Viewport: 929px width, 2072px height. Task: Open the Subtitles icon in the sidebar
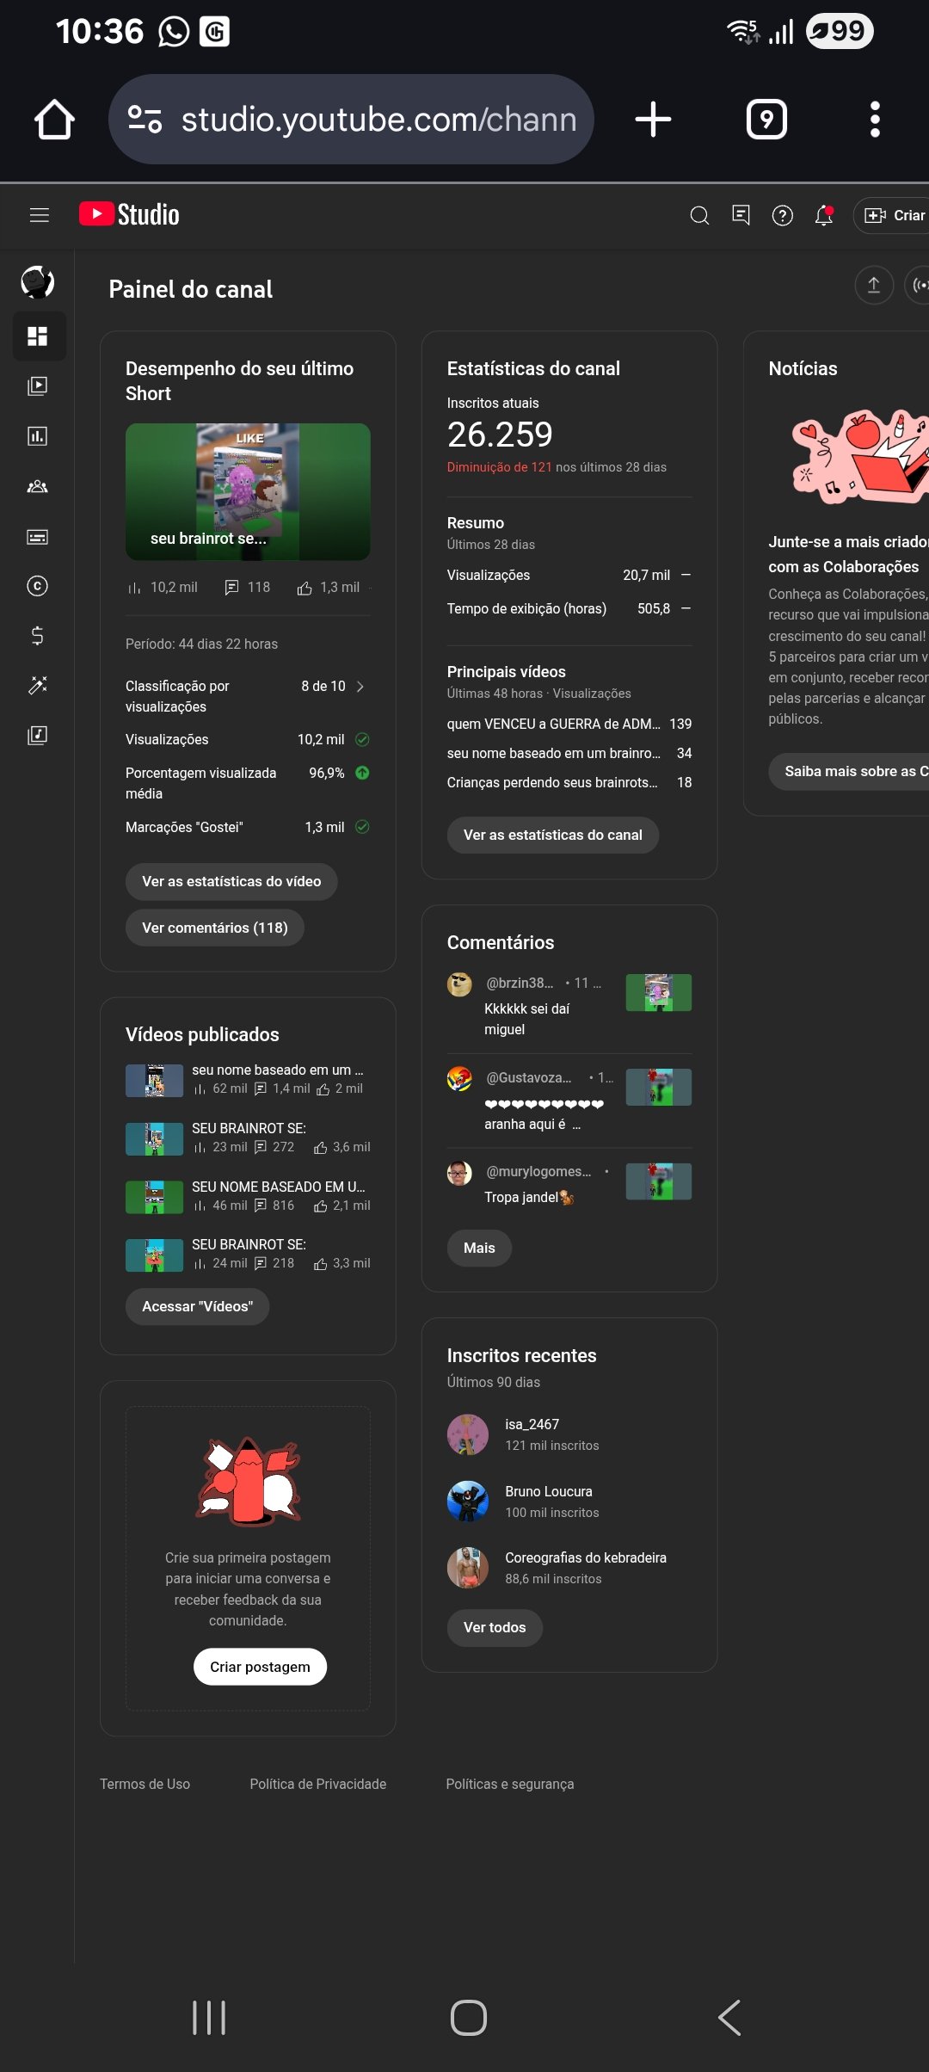coord(37,537)
